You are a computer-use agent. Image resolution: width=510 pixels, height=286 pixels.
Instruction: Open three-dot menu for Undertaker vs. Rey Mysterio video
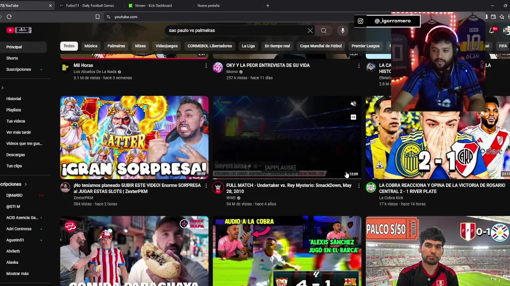pos(359,186)
